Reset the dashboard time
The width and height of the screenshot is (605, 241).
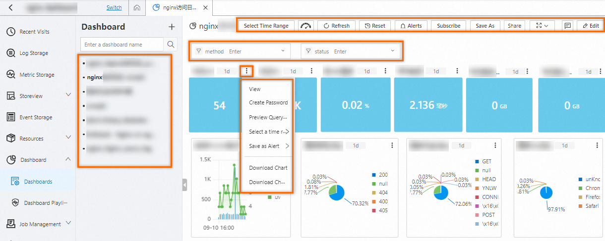coord(375,26)
